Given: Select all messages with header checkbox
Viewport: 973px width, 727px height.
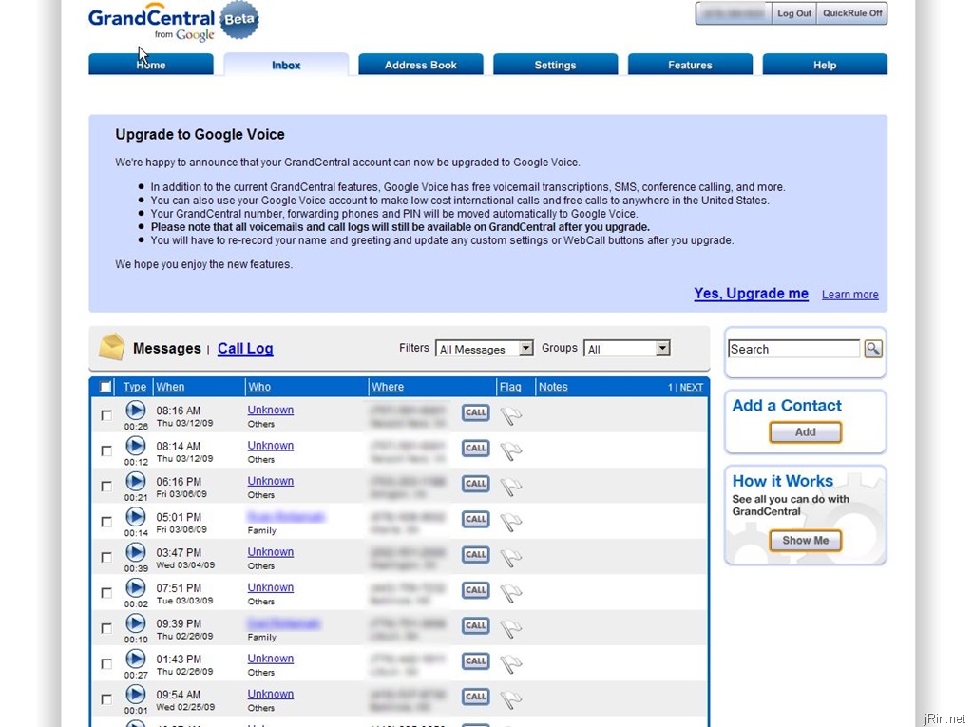Looking at the screenshot, I should click(105, 387).
